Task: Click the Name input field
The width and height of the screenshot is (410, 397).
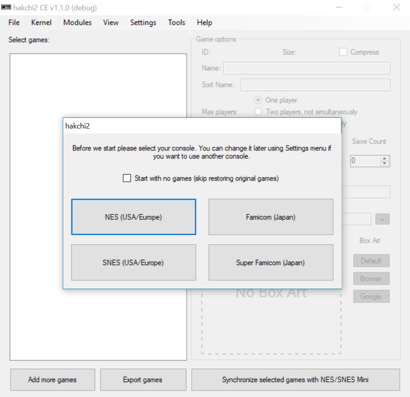Action: 307,68
